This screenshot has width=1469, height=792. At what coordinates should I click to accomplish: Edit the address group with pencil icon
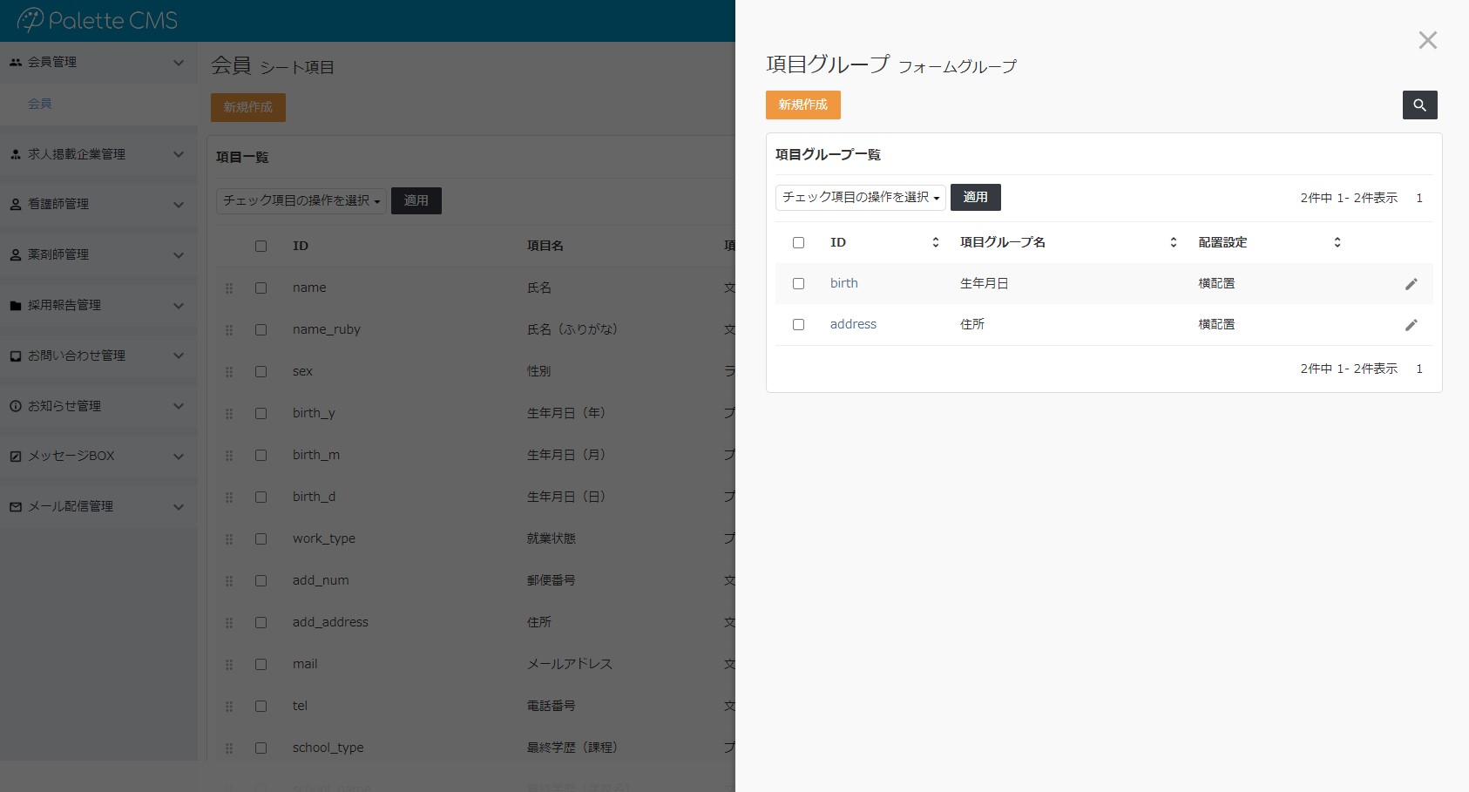click(x=1411, y=325)
